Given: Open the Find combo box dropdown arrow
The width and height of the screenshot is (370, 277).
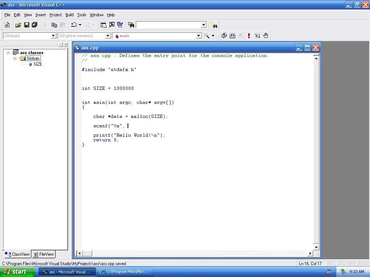Looking at the screenshot, I should [x=204, y=25].
